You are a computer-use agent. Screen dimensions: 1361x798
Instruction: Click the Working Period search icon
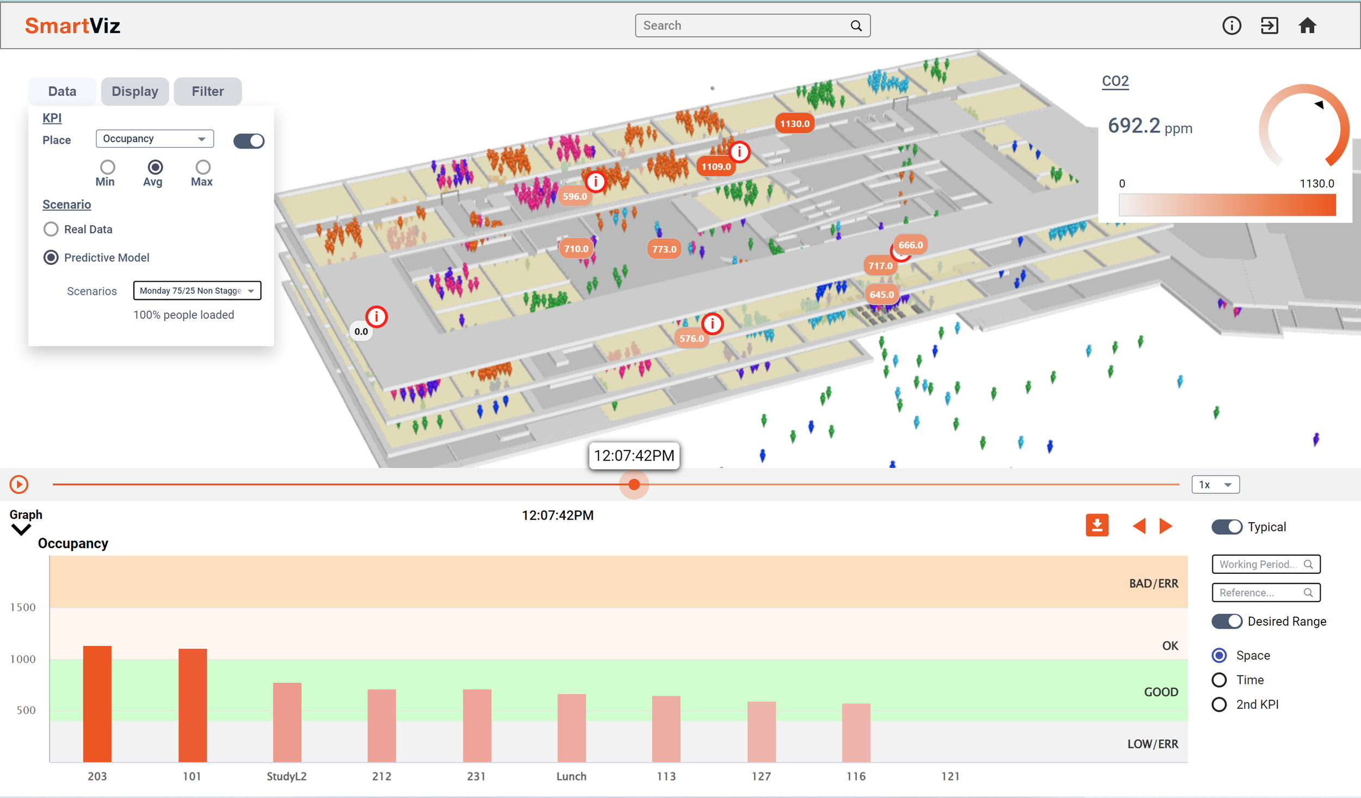point(1310,564)
